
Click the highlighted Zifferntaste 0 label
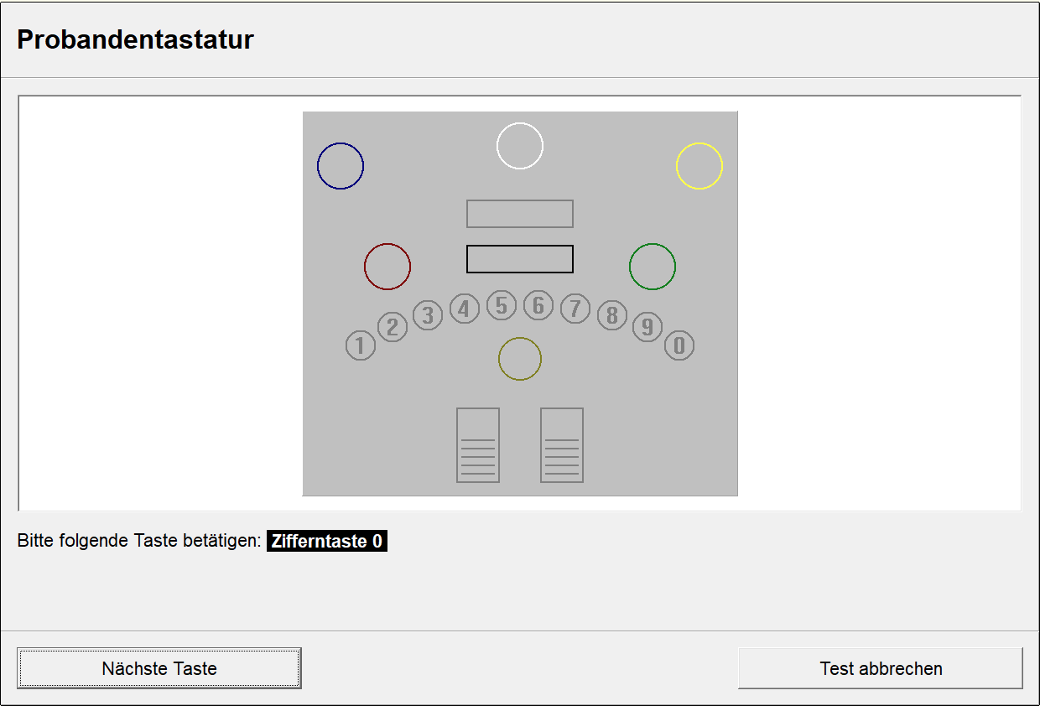tap(327, 542)
